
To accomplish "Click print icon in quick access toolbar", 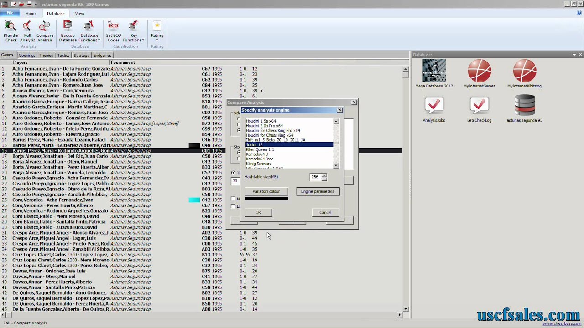I will 29,4.
